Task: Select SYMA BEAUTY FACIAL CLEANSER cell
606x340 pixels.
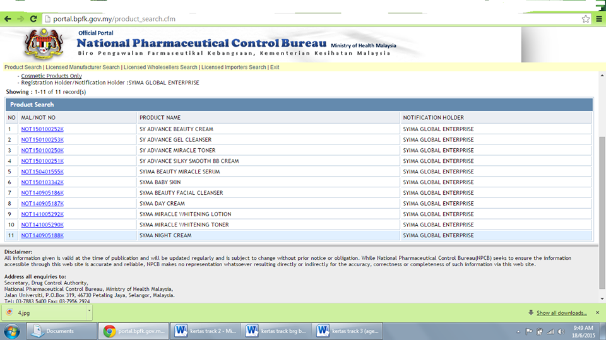Action: tap(268, 193)
